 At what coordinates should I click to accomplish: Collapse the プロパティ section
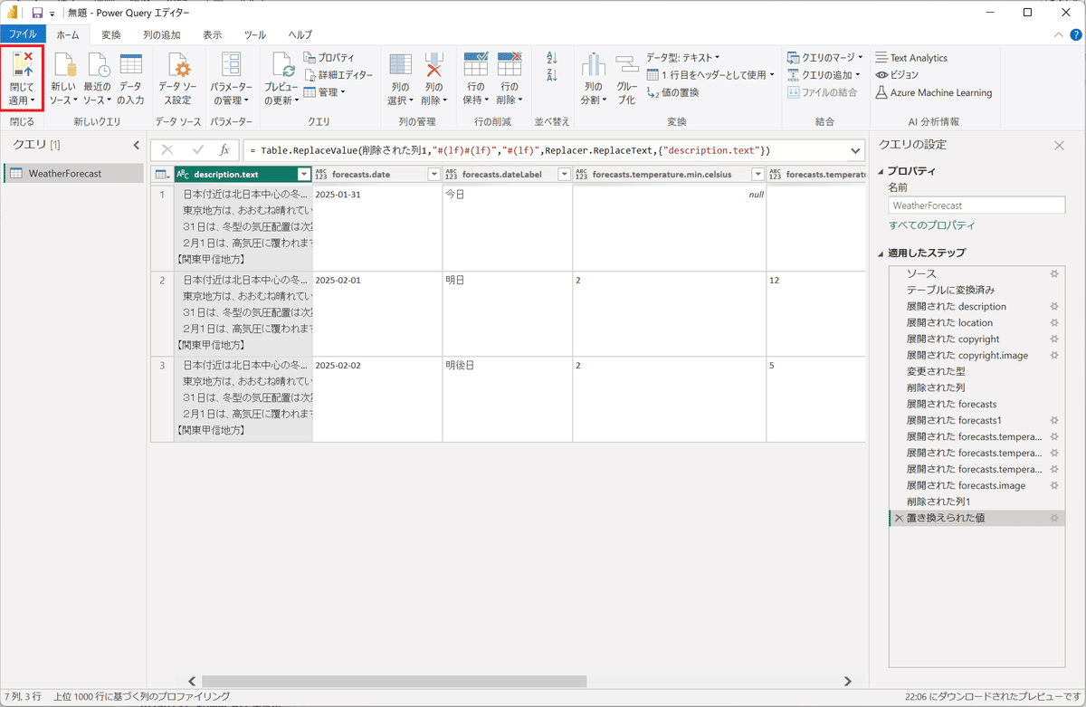tap(881, 171)
